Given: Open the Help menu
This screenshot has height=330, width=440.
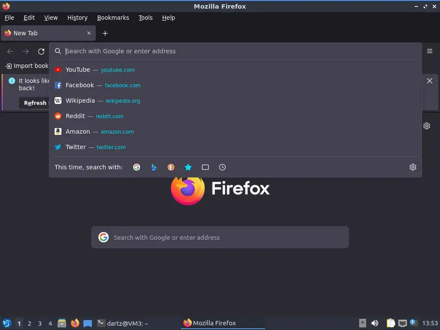Looking at the screenshot, I should 168,18.
